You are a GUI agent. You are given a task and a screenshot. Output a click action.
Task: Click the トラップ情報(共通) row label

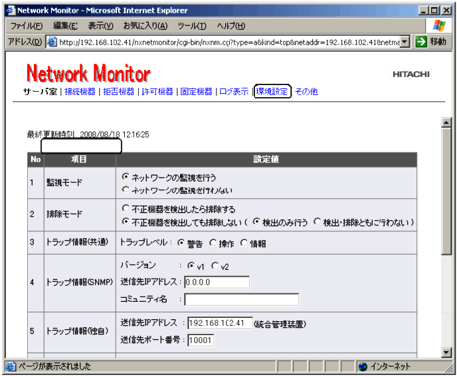click(x=77, y=242)
